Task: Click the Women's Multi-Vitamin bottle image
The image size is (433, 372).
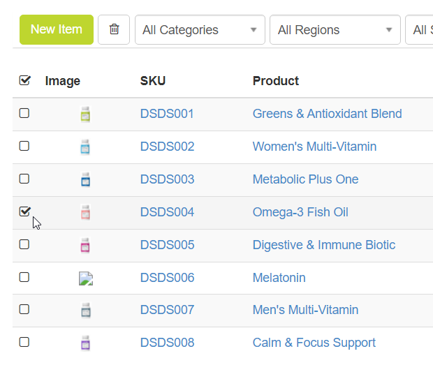Action: pos(86,147)
